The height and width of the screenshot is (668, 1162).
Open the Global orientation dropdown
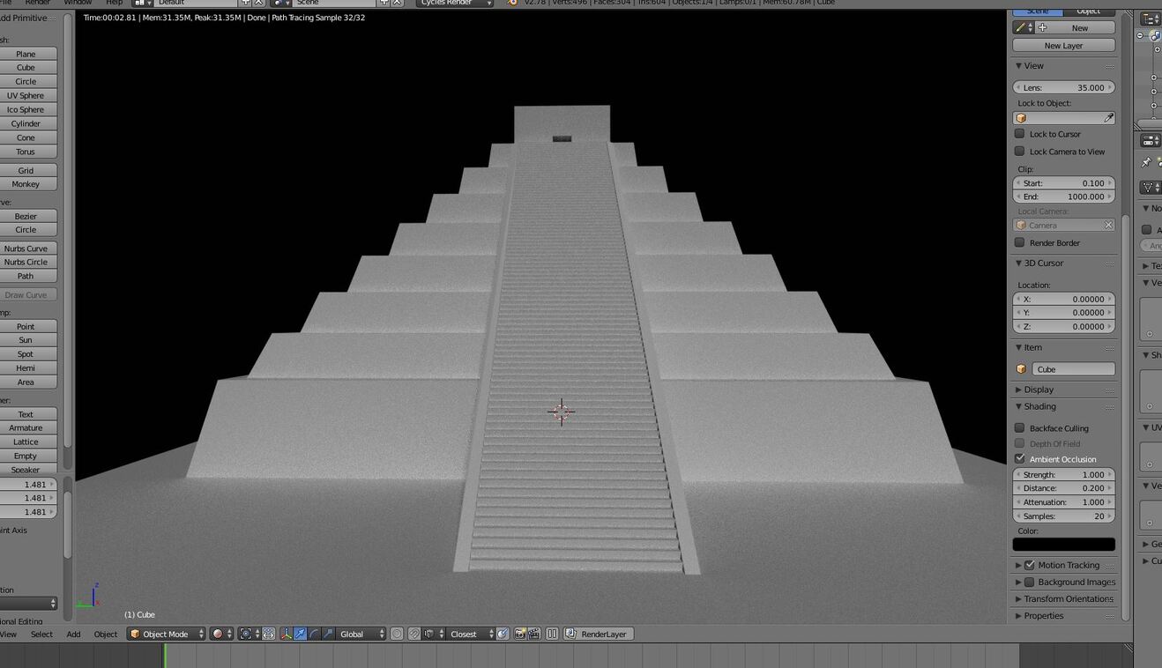362,634
